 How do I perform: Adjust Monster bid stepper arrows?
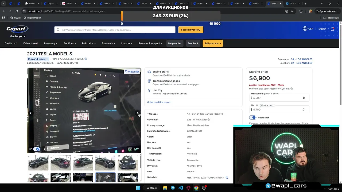(x=304, y=98)
